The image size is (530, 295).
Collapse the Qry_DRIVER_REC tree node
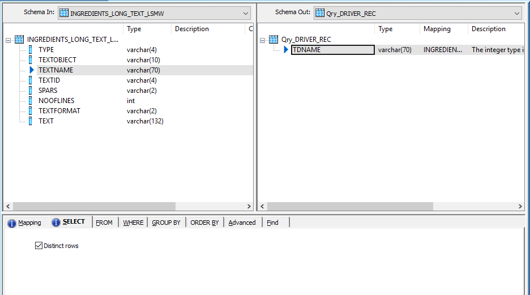262,40
